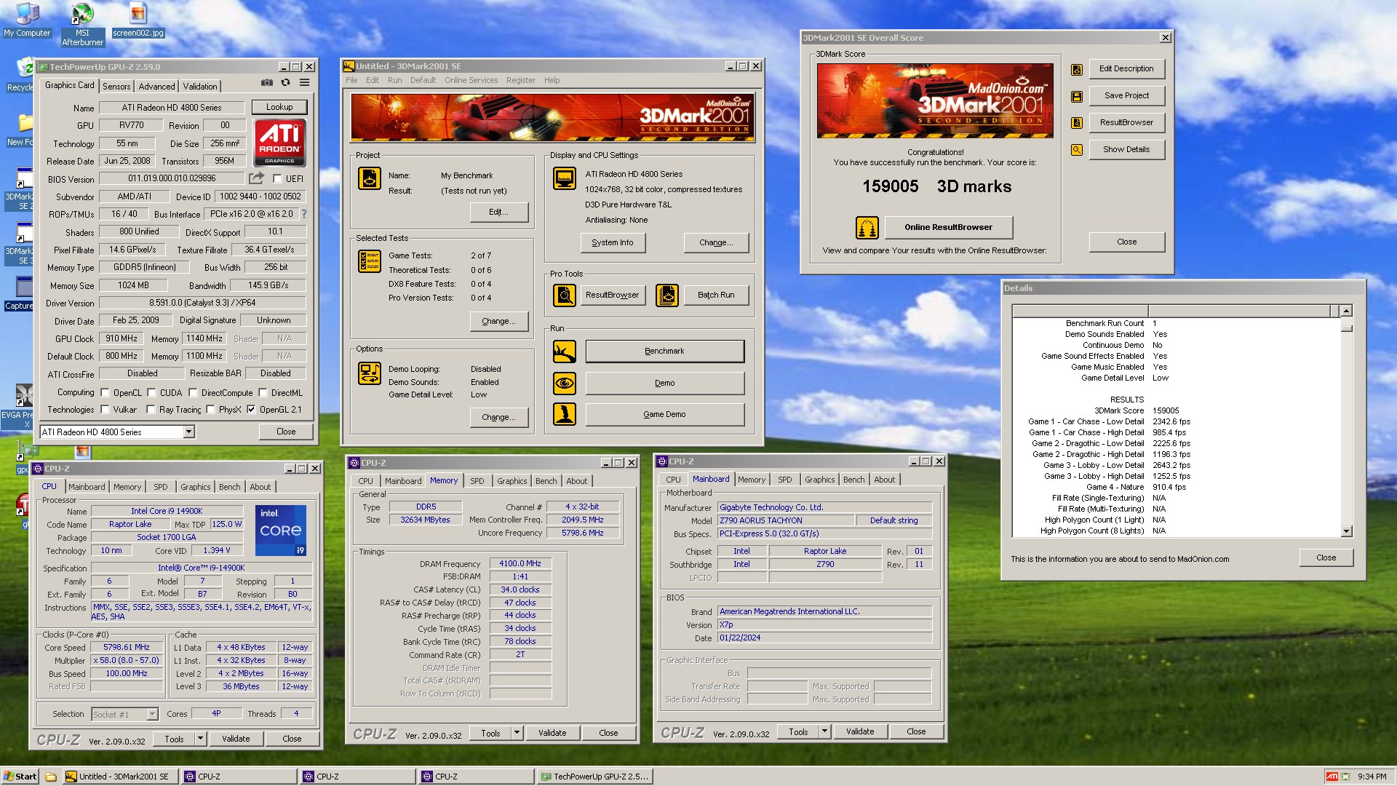The width and height of the screenshot is (1397, 786).
Task: Click Details list scroll down arrow
Action: click(1346, 531)
